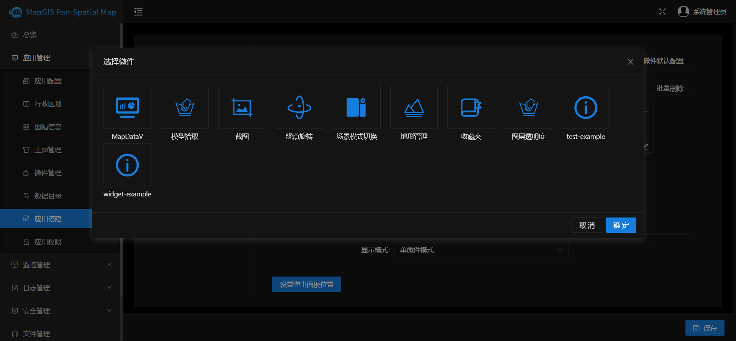Click the 微件管理 puzzle icon

pos(26,173)
